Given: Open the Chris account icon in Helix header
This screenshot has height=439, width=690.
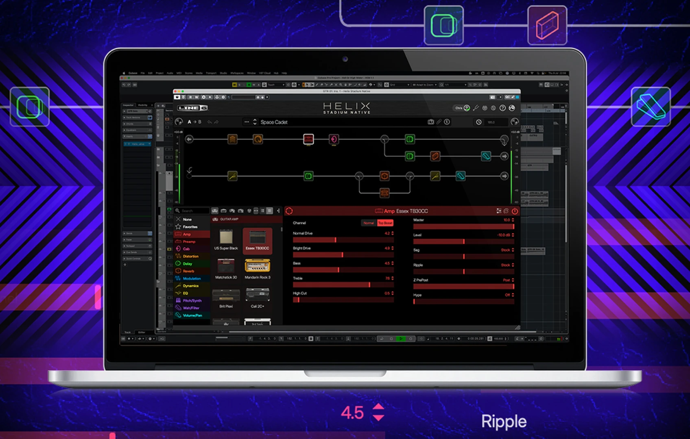Looking at the screenshot, I should pos(467,108).
